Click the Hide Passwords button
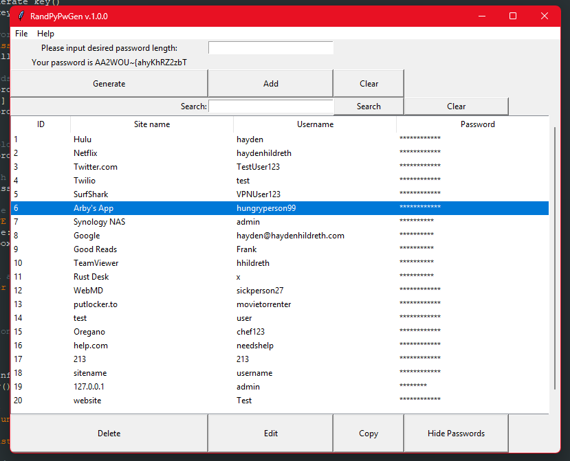This screenshot has width=570, height=461. coord(457,434)
